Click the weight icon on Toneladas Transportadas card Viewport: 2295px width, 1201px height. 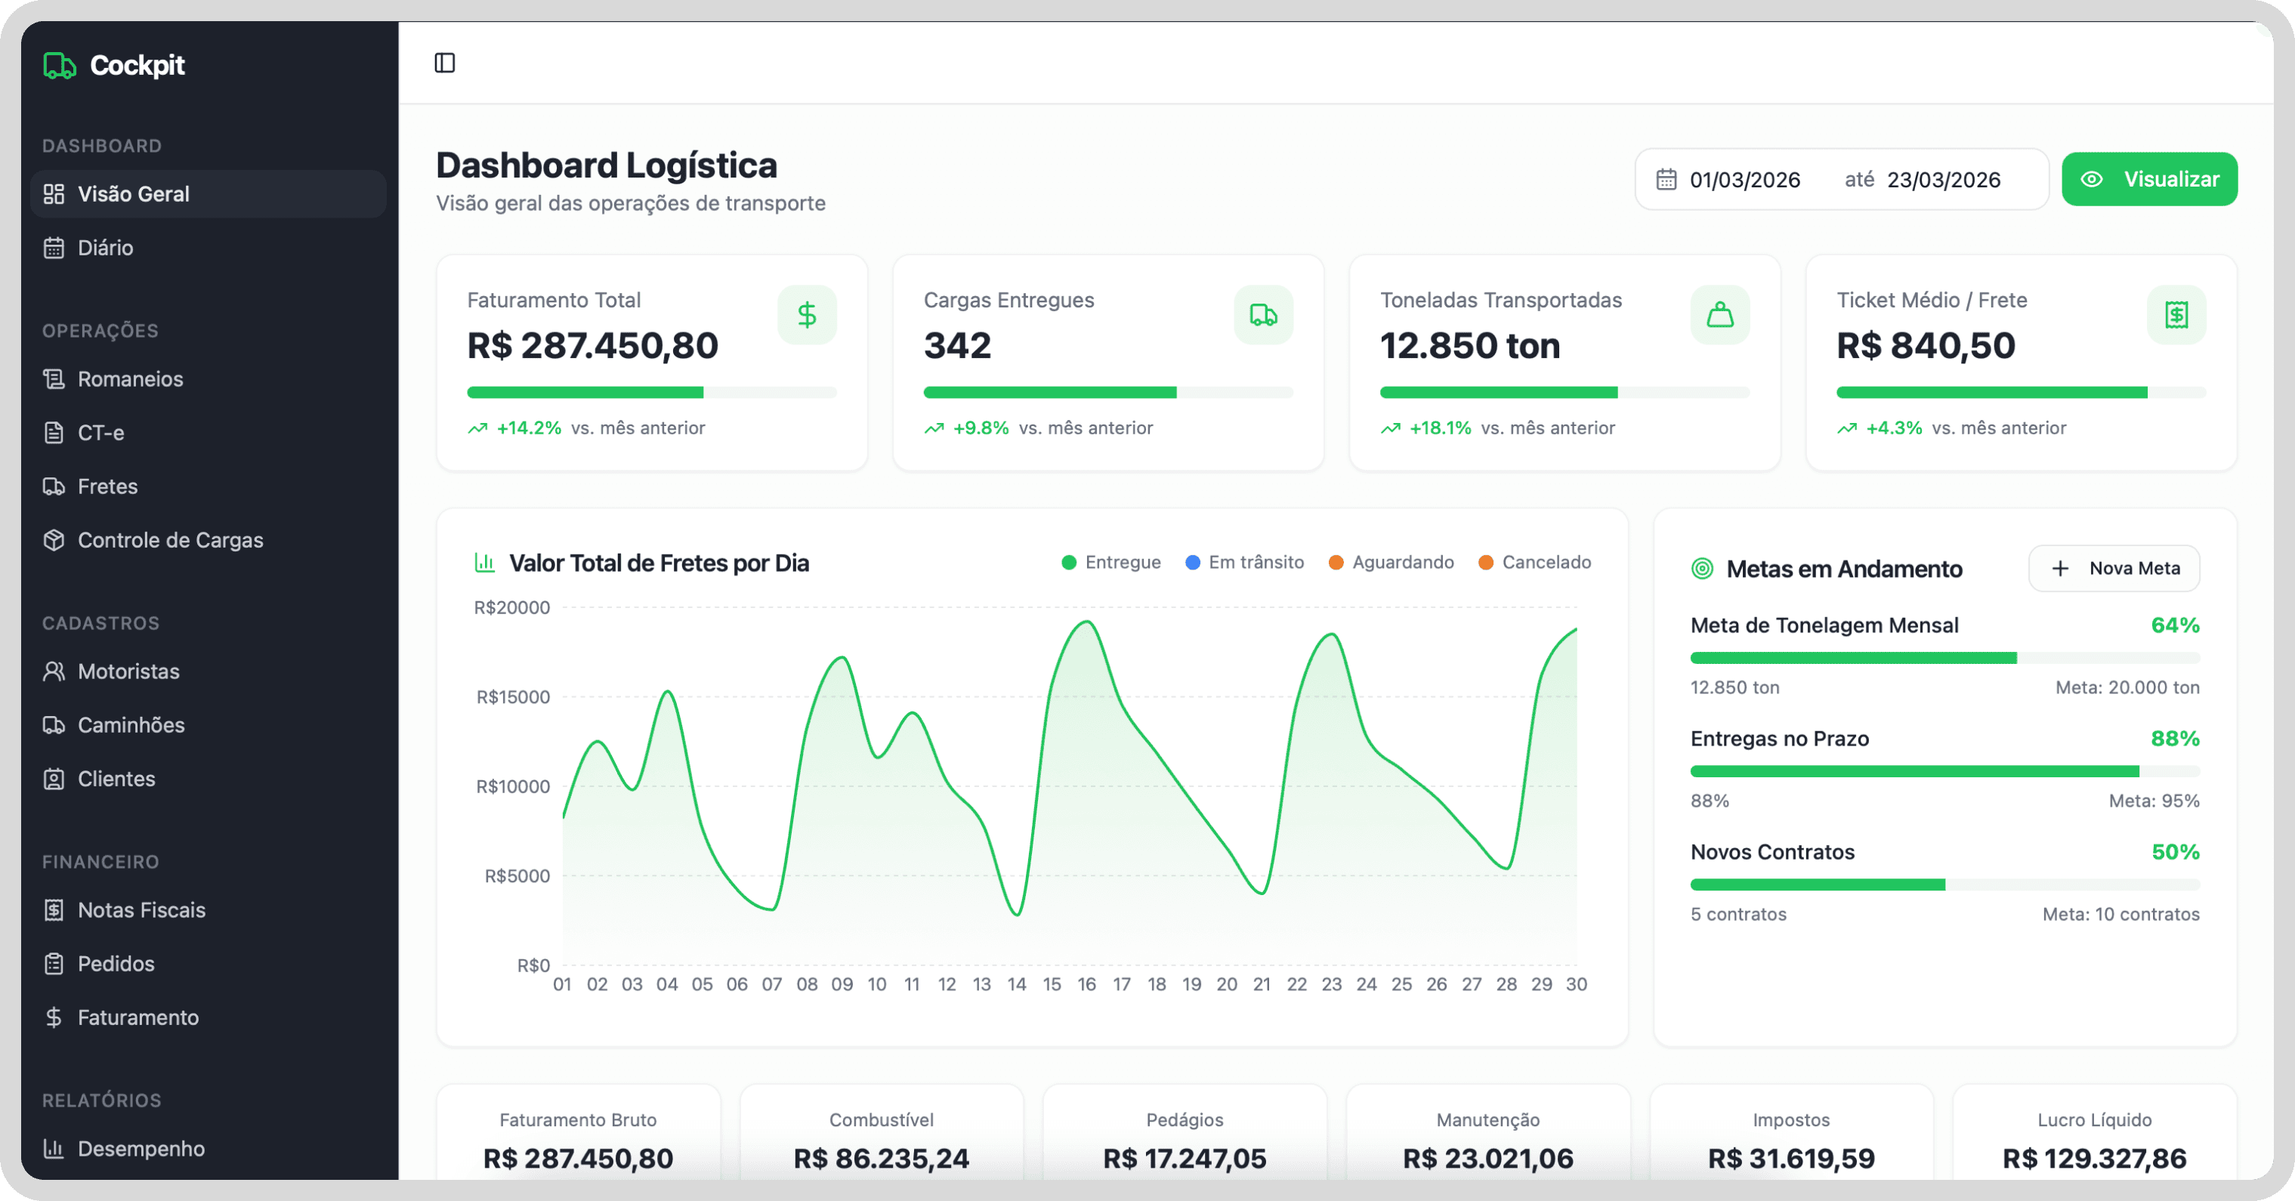tap(1719, 314)
